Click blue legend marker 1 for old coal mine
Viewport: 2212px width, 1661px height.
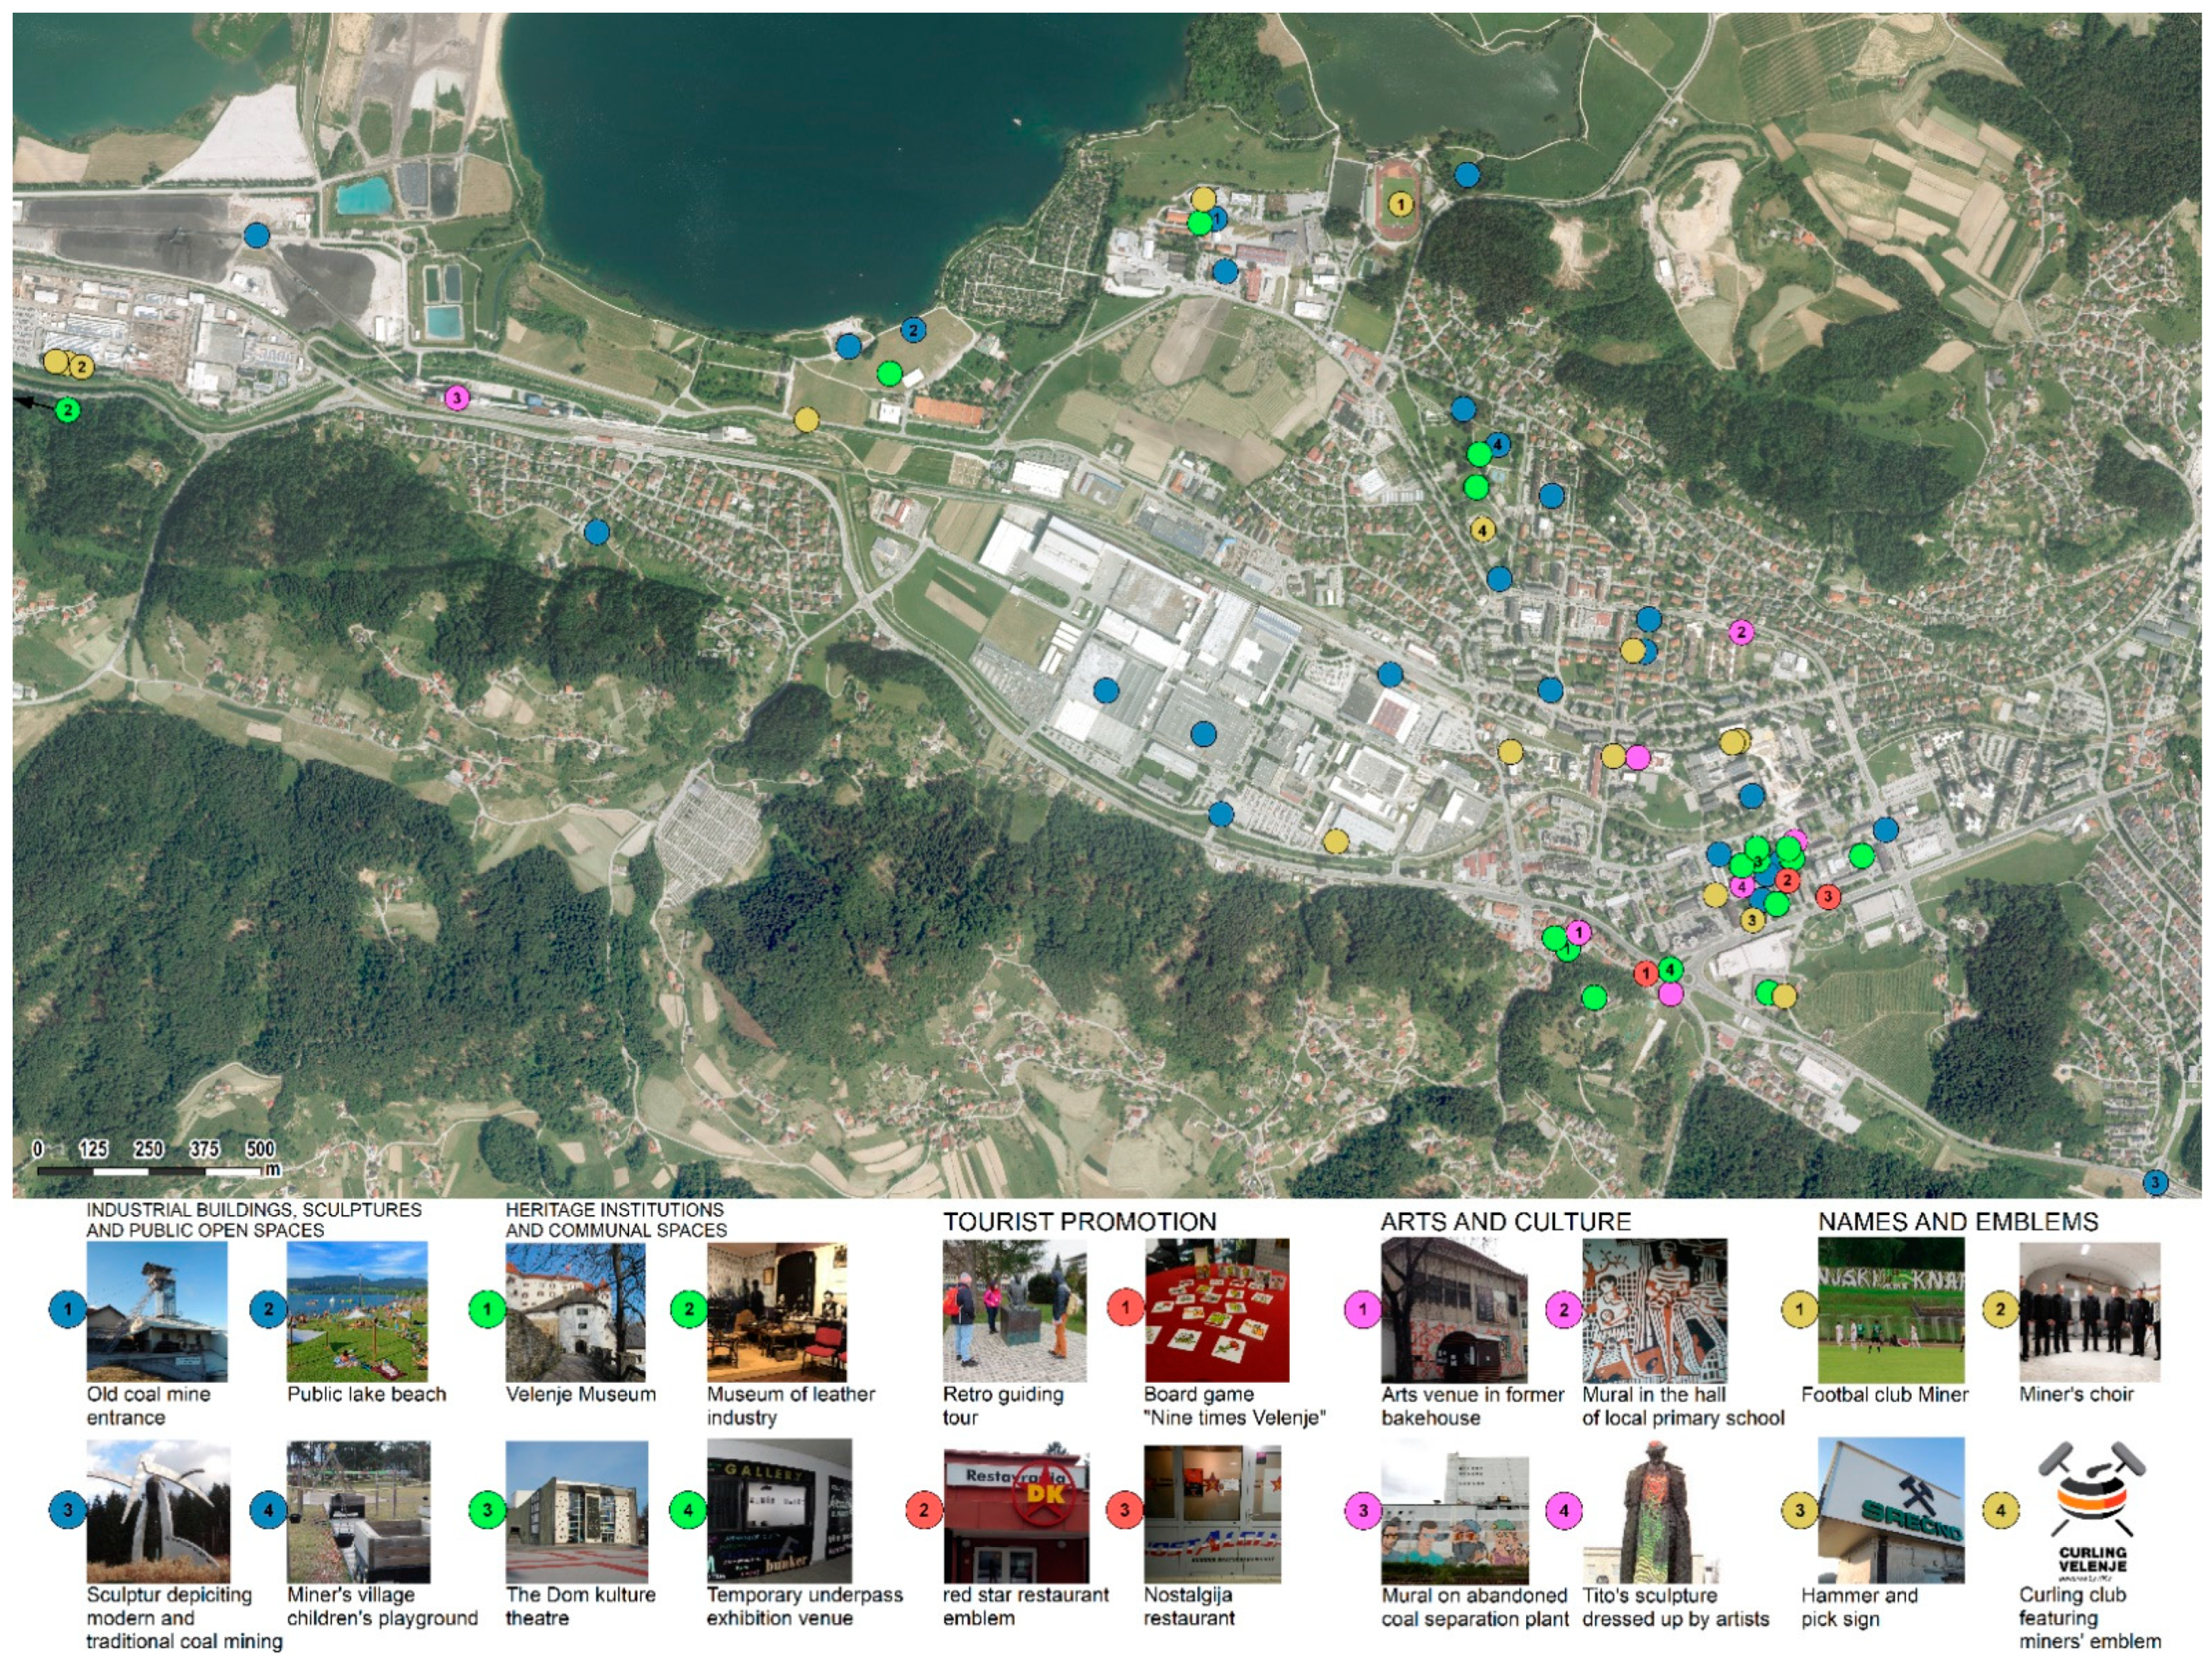67,1308
